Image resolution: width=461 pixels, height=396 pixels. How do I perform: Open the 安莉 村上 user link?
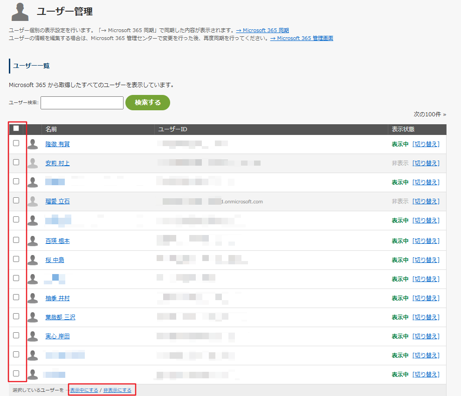point(58,163)
